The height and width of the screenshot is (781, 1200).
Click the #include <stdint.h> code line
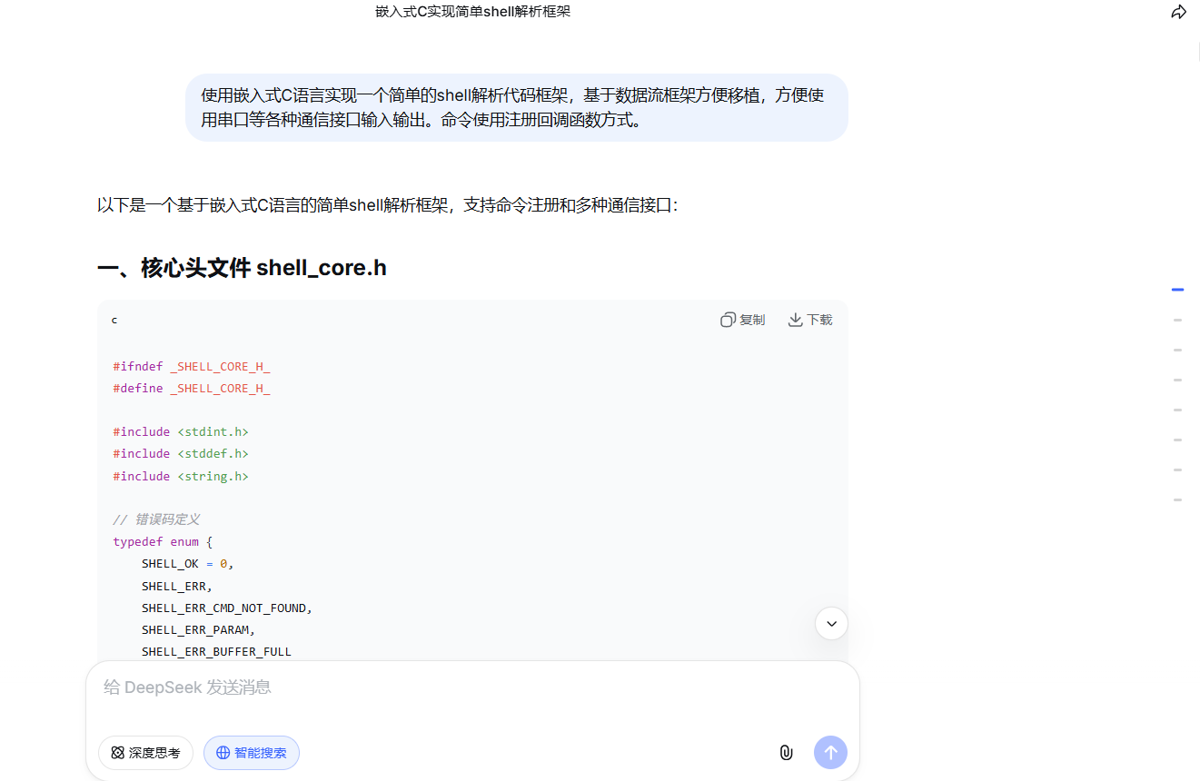coord(180,432)
